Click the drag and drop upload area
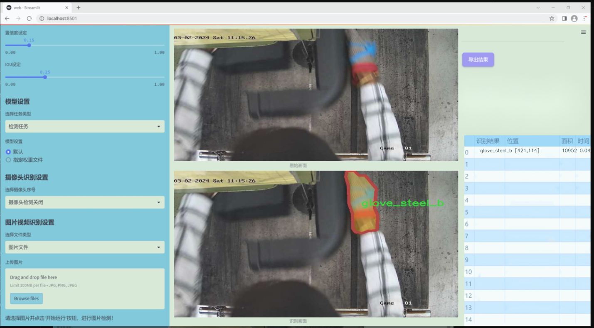 click(x=85, y=289)
